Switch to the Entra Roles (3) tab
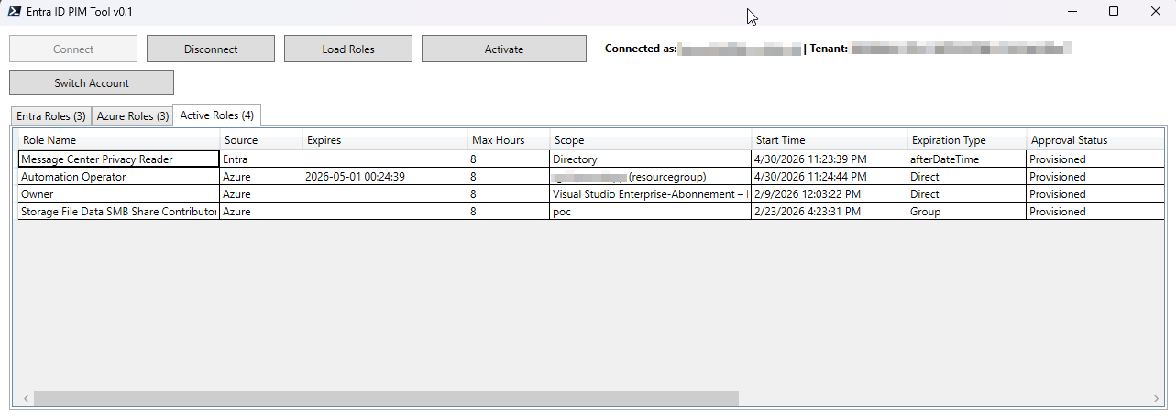The image size is (1176, 418). (x=52, y=116)
